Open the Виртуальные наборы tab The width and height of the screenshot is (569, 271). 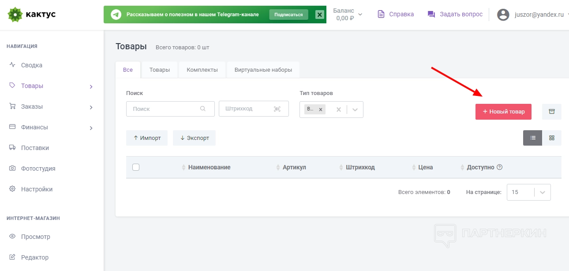point(263,70)
